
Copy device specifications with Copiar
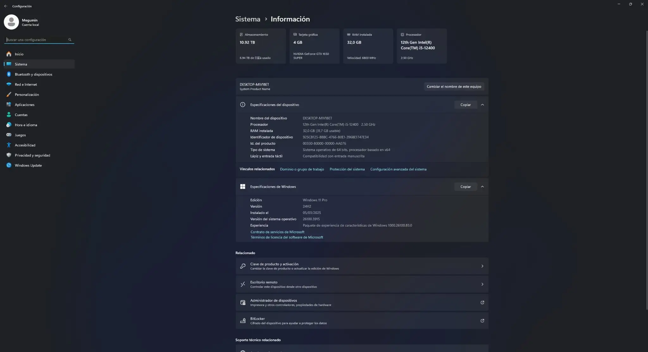tap(465, 105)
